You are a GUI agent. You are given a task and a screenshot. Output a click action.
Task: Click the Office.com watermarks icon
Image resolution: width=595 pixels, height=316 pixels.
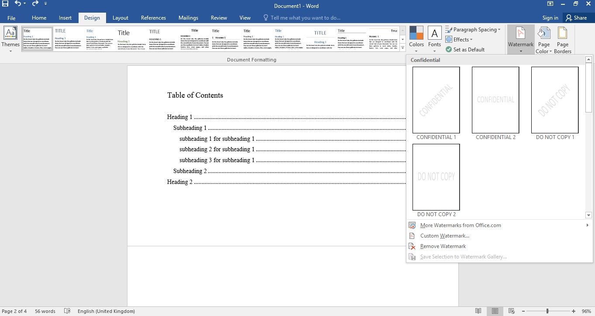click(412, 225)
